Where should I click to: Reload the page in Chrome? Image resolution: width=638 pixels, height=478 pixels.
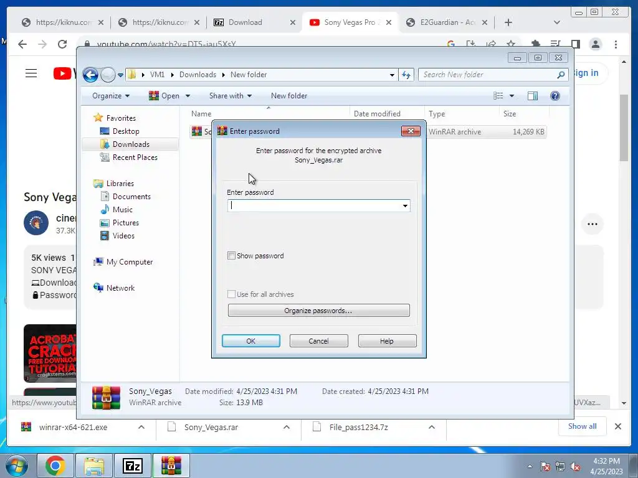coord(62,44)
